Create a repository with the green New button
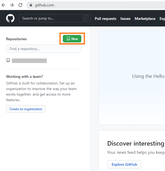This screenshot has width=165, height=171. [x=72, y=39]
